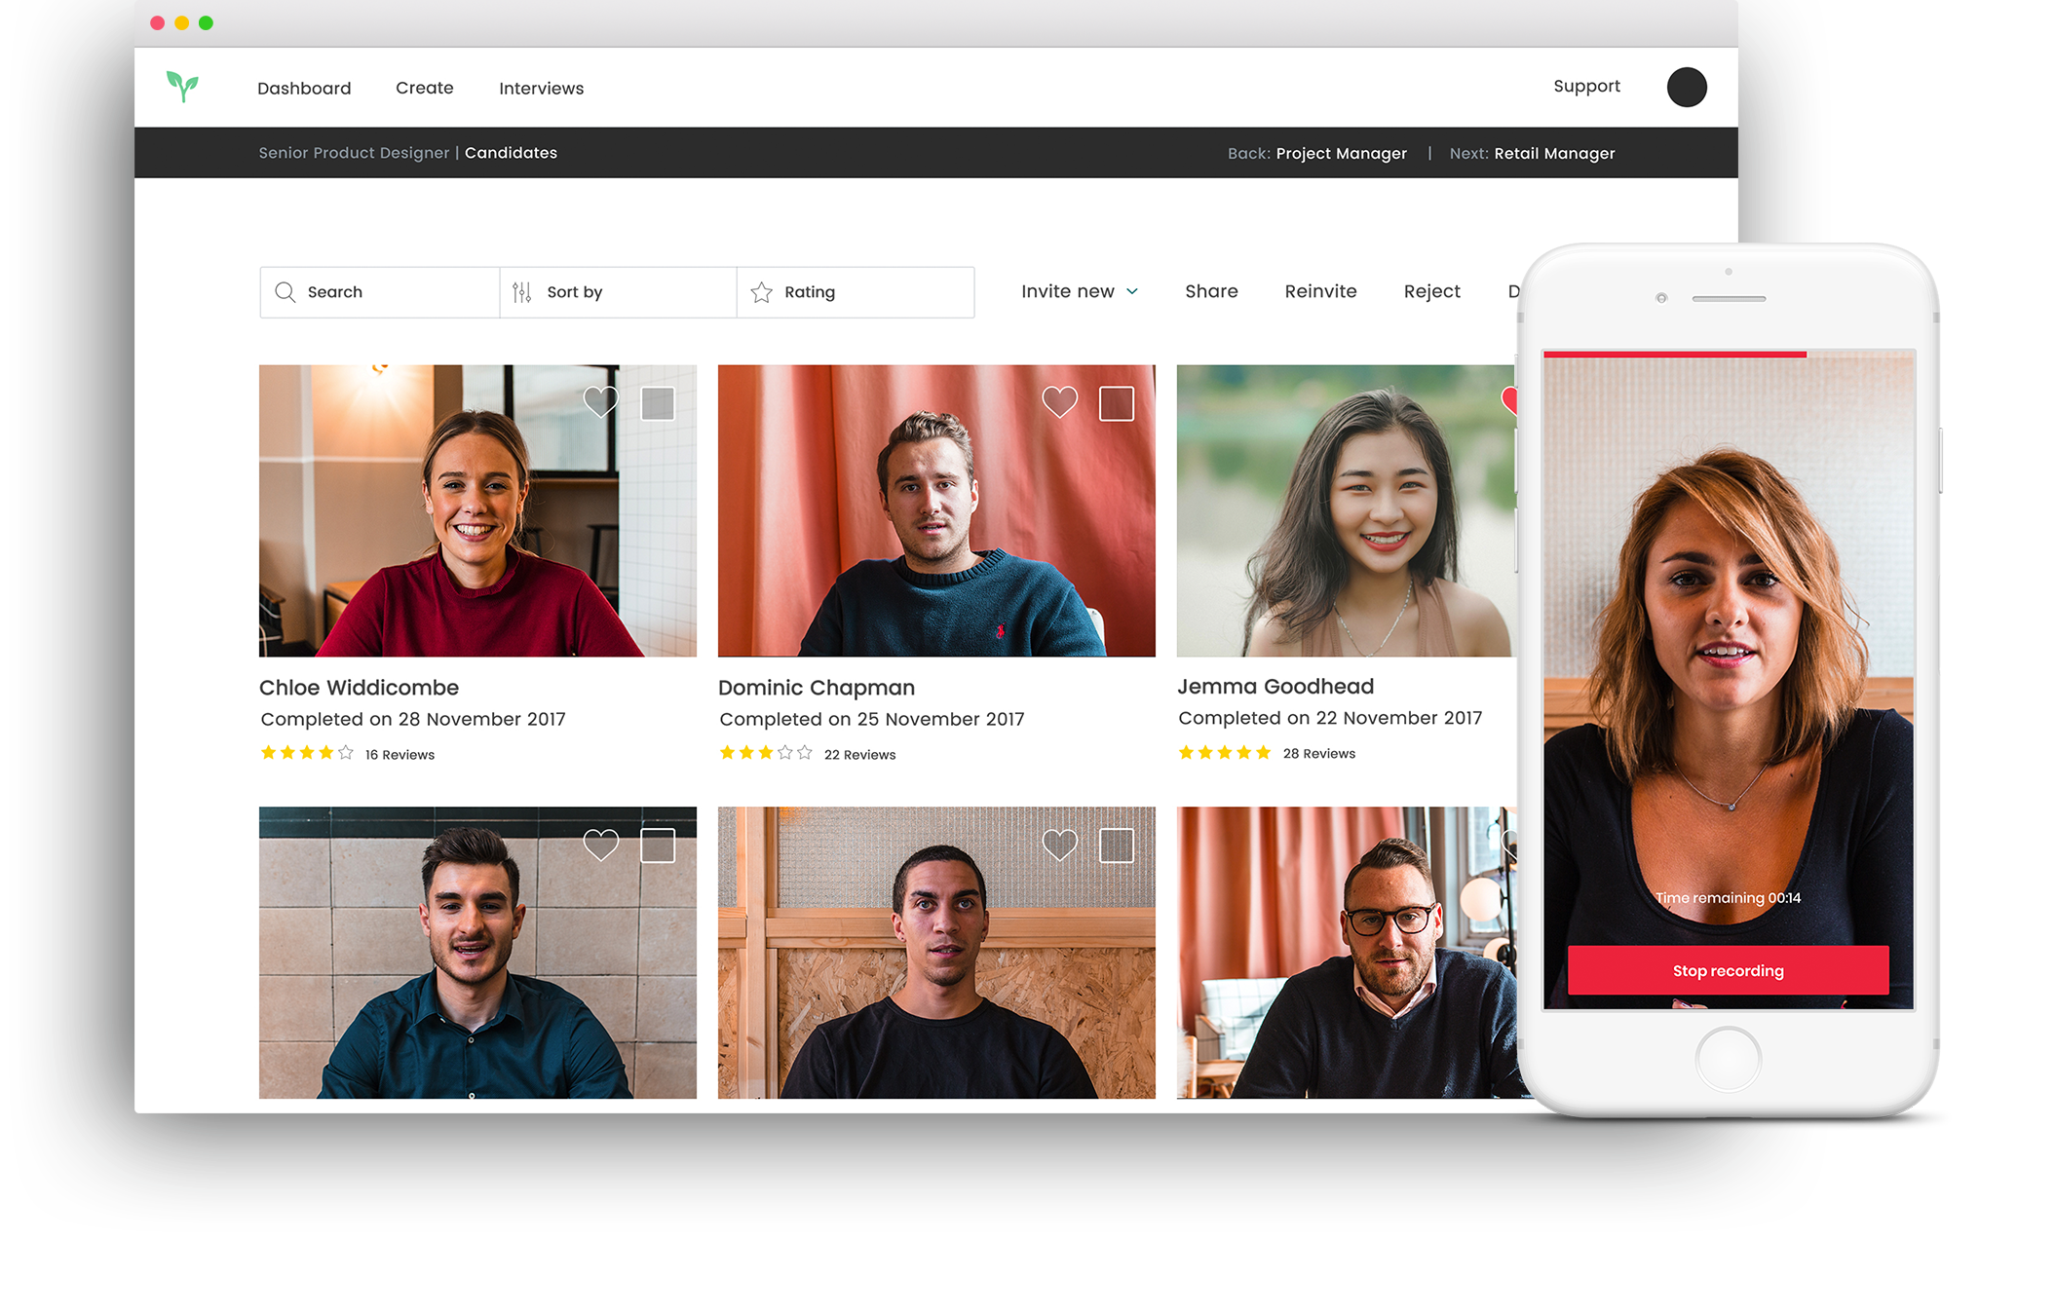Go to the Dashboard menu item

click(304, 89)
